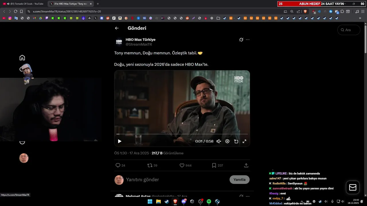Click the Yanıtla reply button
Image resolution: width=367 pixels, height=206 pixels.
pyautogui.click(x=239, y=180)
